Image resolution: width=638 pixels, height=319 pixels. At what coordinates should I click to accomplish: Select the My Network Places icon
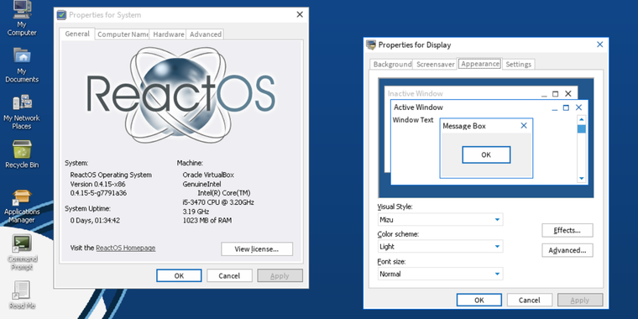point(22,112)
